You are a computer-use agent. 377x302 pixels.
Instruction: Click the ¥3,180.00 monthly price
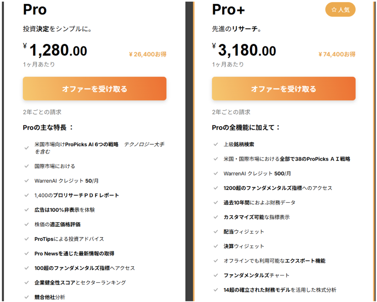(244, 51)
